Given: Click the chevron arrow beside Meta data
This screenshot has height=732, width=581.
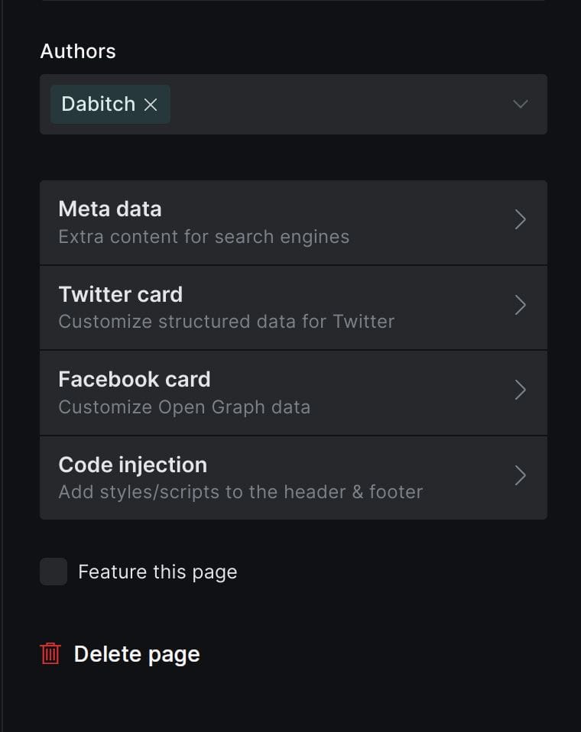Looking at the screenshot, I should pyautogui.click(x=521, y=219).
